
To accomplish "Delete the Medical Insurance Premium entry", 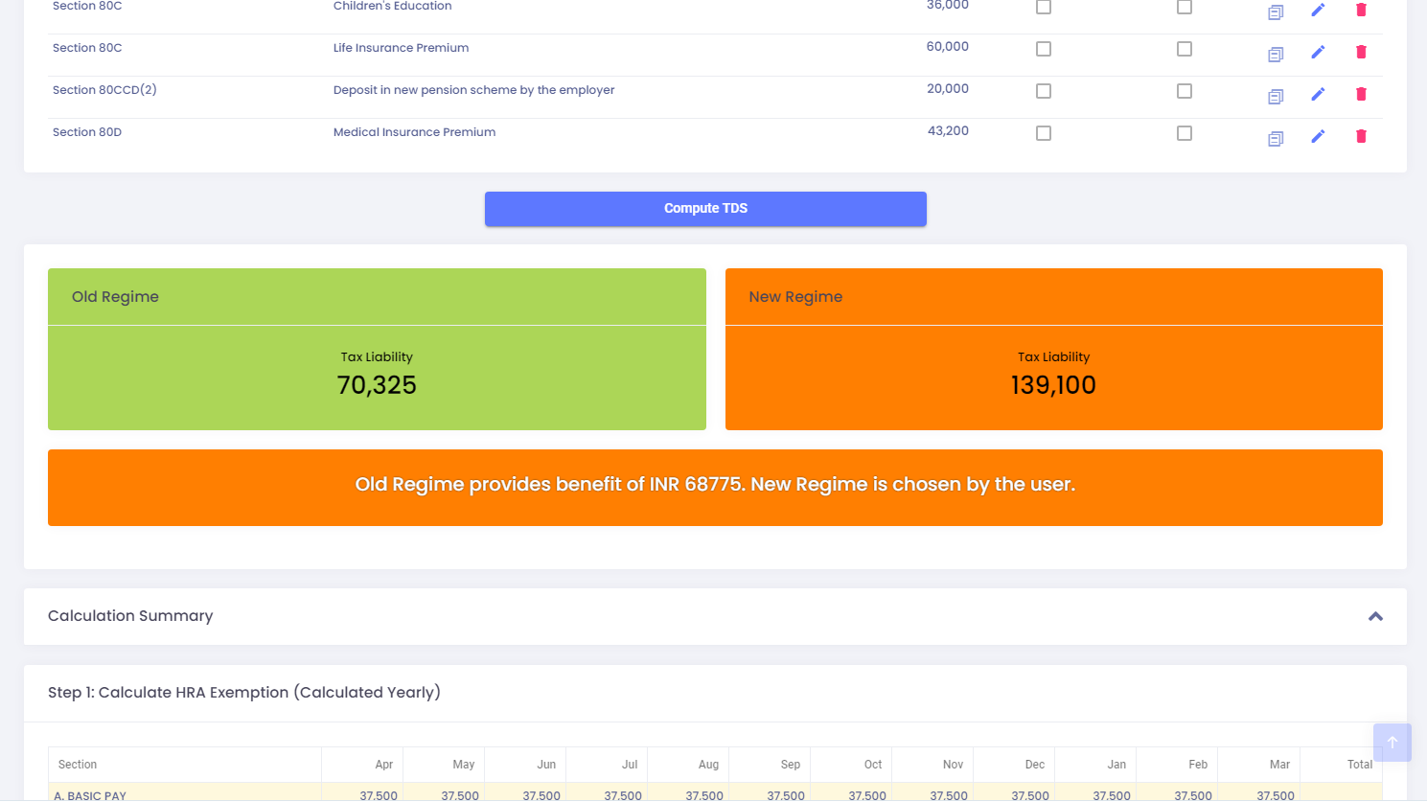I will tap(1361, 136).
